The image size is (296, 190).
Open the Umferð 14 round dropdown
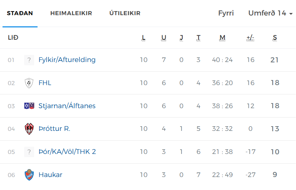[270, 13]
